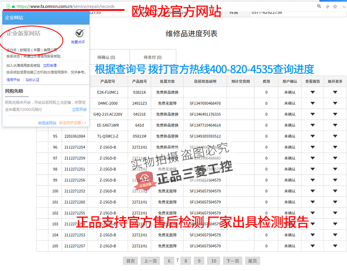Screen dimensions: 347x271
Task: Expand 展开更多 arrow for row 102
Action: click(x=335, y=213)
